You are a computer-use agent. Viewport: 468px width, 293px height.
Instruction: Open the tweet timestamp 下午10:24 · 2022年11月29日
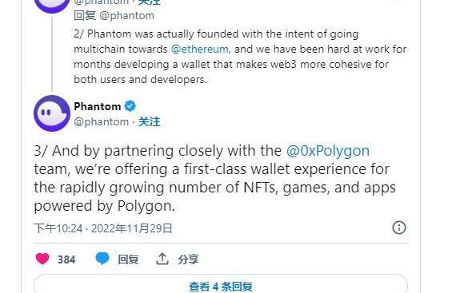[x=103, y=228]
